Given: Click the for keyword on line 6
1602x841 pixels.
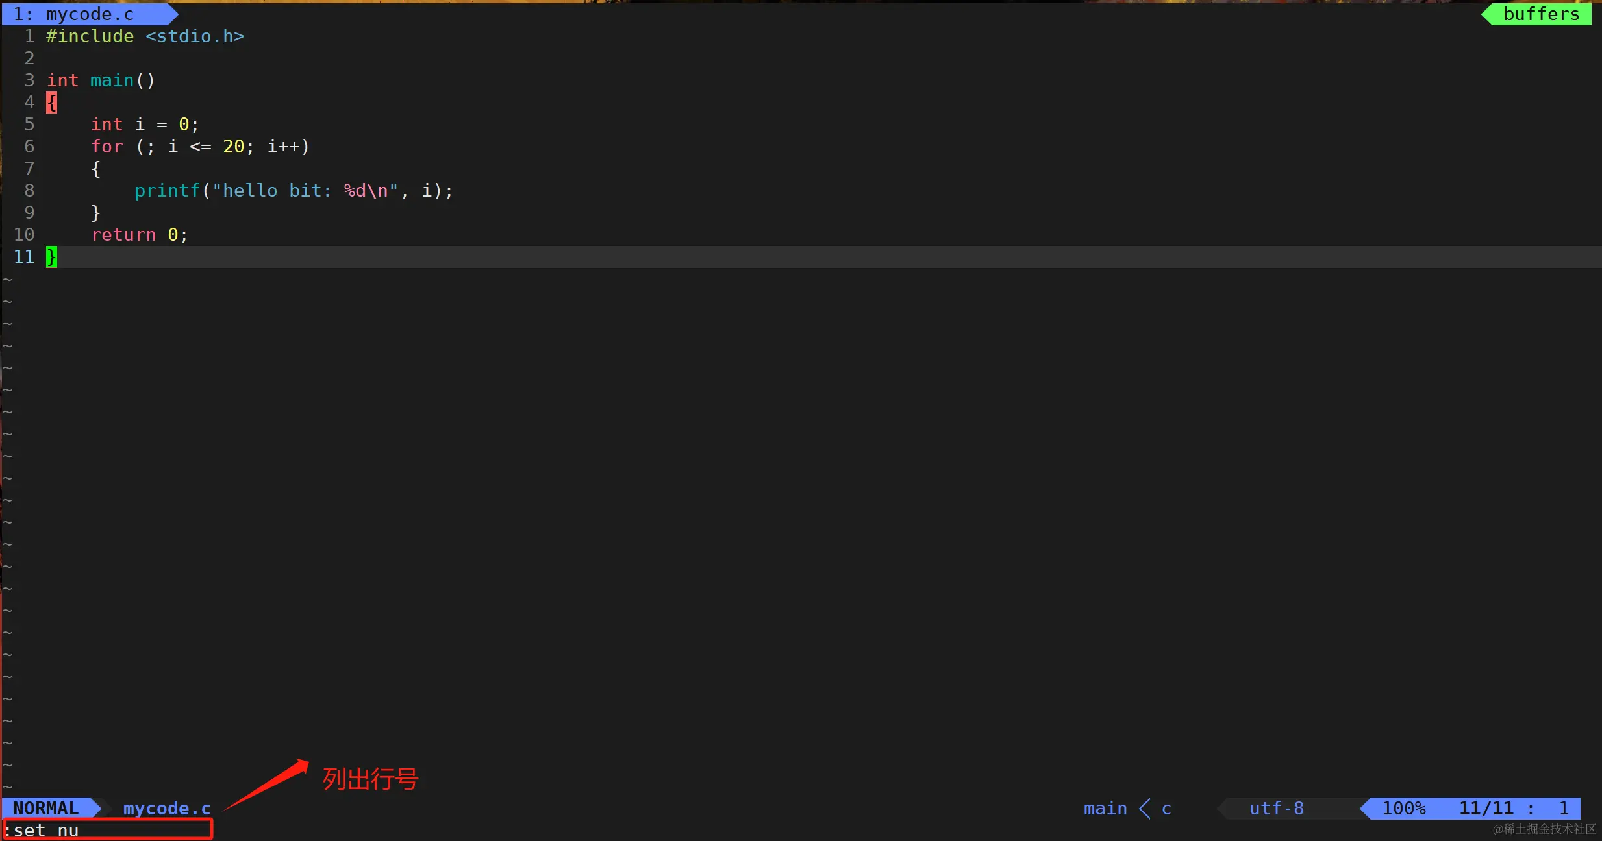Looking at the screenshot, I should [106, 147].
